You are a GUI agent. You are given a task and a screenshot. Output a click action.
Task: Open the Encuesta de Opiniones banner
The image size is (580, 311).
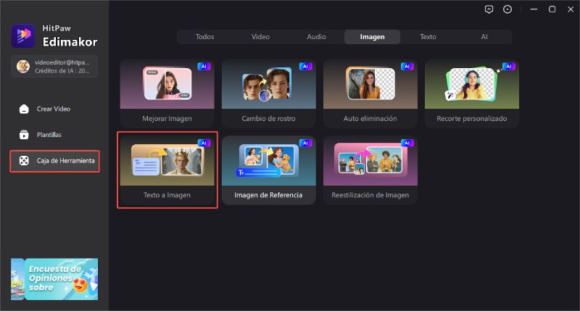[x=54, y=279]
